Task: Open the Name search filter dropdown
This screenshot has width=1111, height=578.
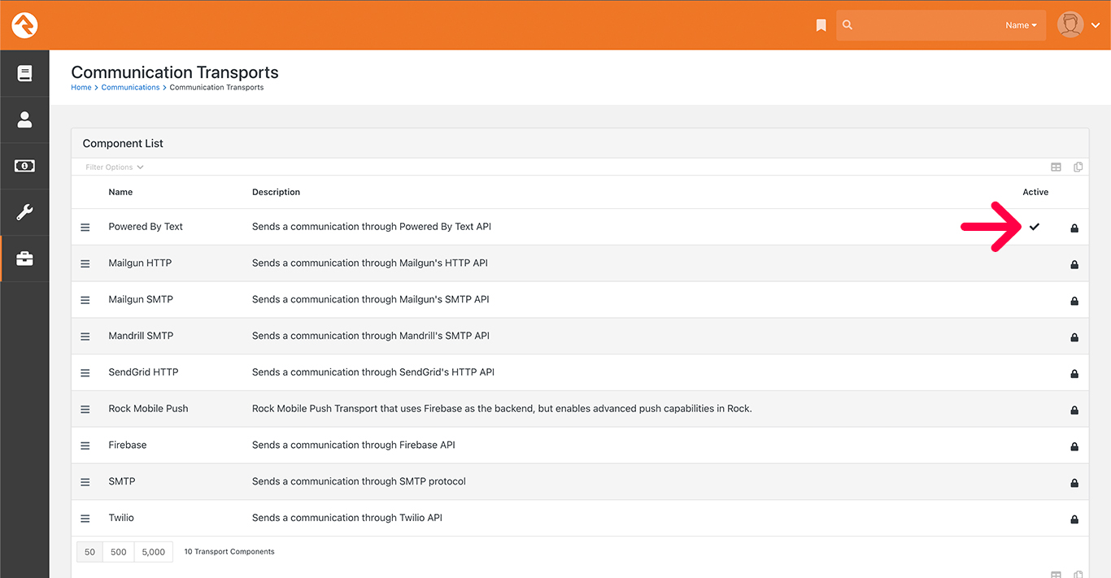Action: coord(1021,24)
